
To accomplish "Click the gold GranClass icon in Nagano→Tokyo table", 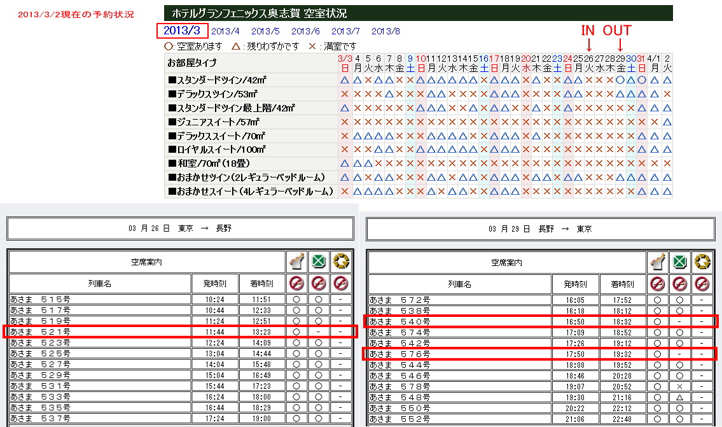I will 702,262.
